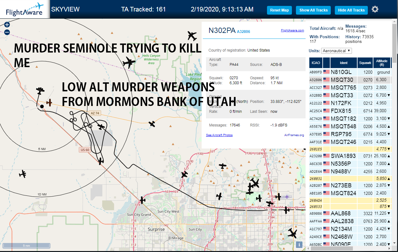The height and width of the screenshot is (252, 398).
Task: Click the SKYVIEW title text
Action: click(x=65, y=9)
